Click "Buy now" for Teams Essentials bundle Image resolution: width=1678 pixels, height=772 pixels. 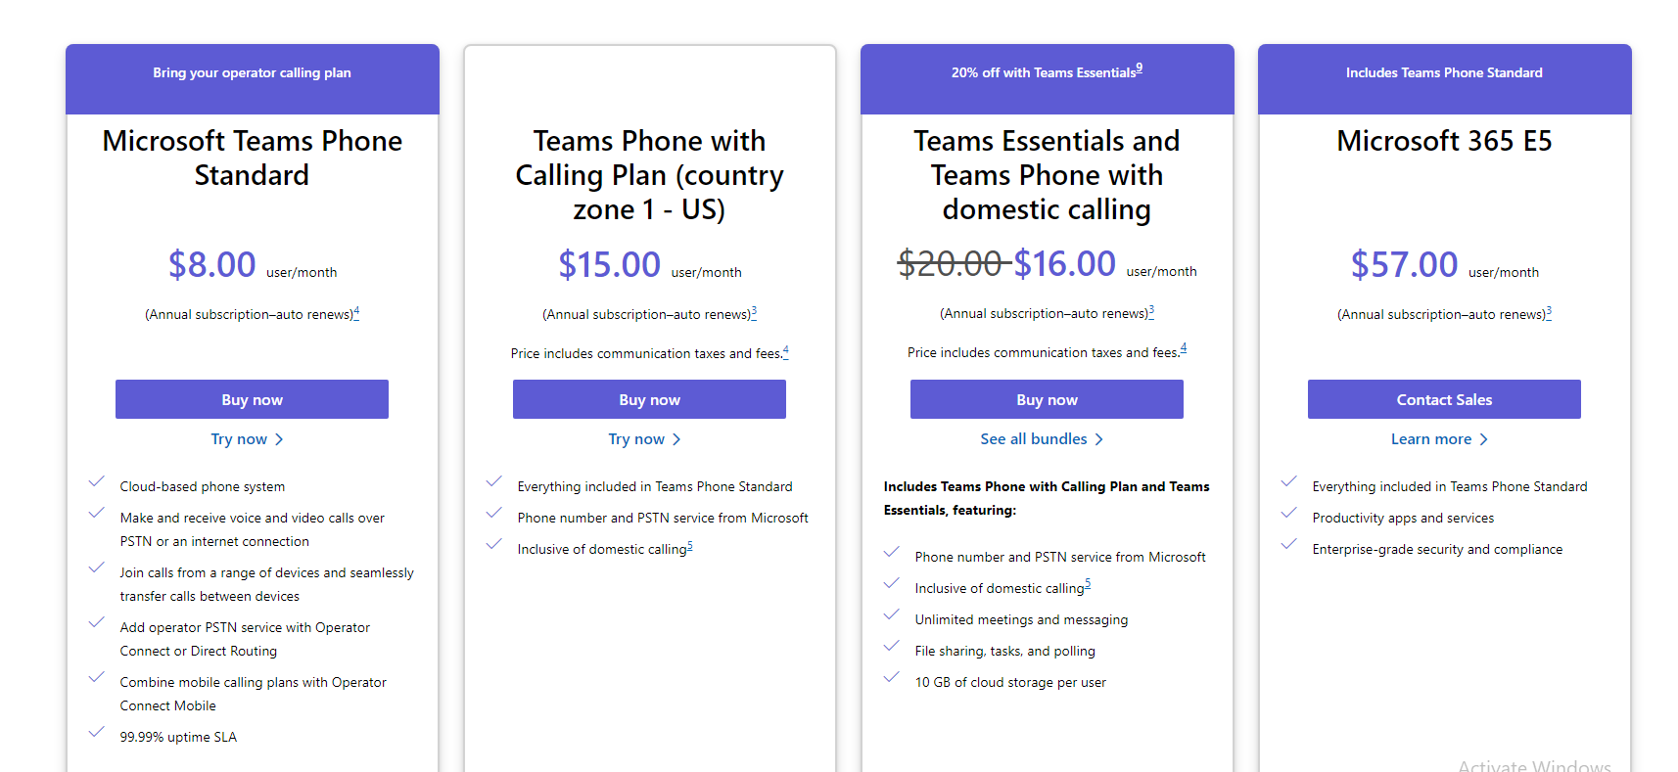[x=1047, y=399]
